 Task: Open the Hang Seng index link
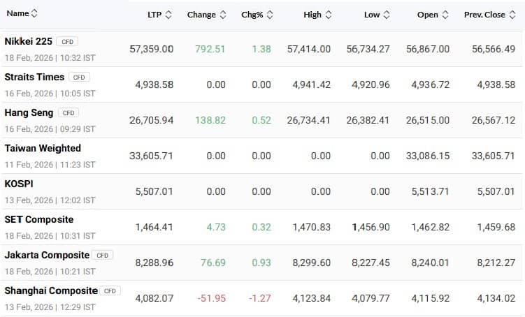pyautogui.click(x=29, y=112)
